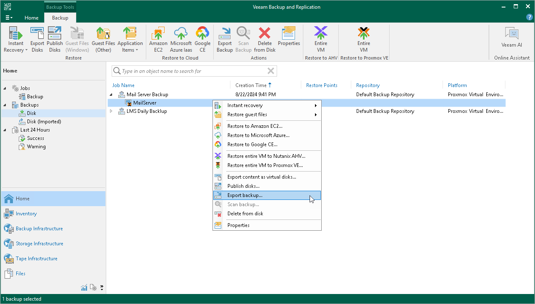
Task: Open Instant Recovery in the ribbon
Action: click(16, 40)
